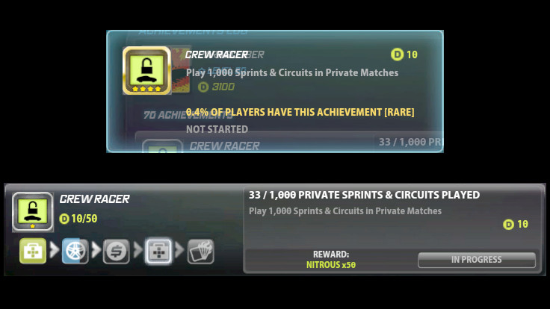Screen dimensions: 550x309
Task: Click the gold four-star Crew Racer badge
Action: pos(146,70)
